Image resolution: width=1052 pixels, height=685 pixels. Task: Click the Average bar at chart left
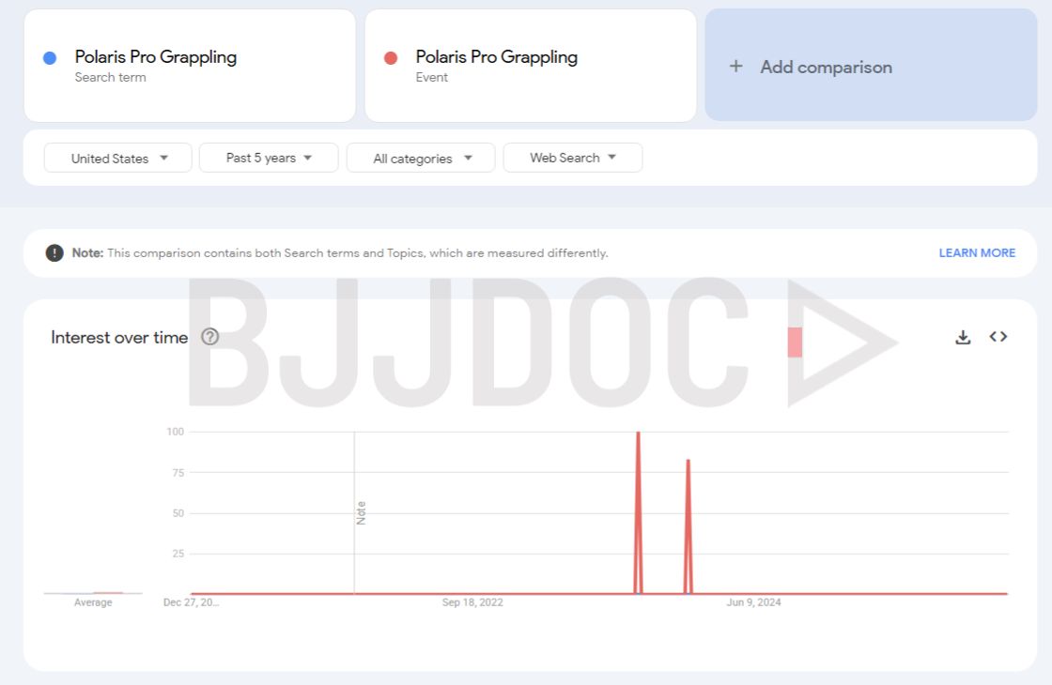click(x=93, y=593)
